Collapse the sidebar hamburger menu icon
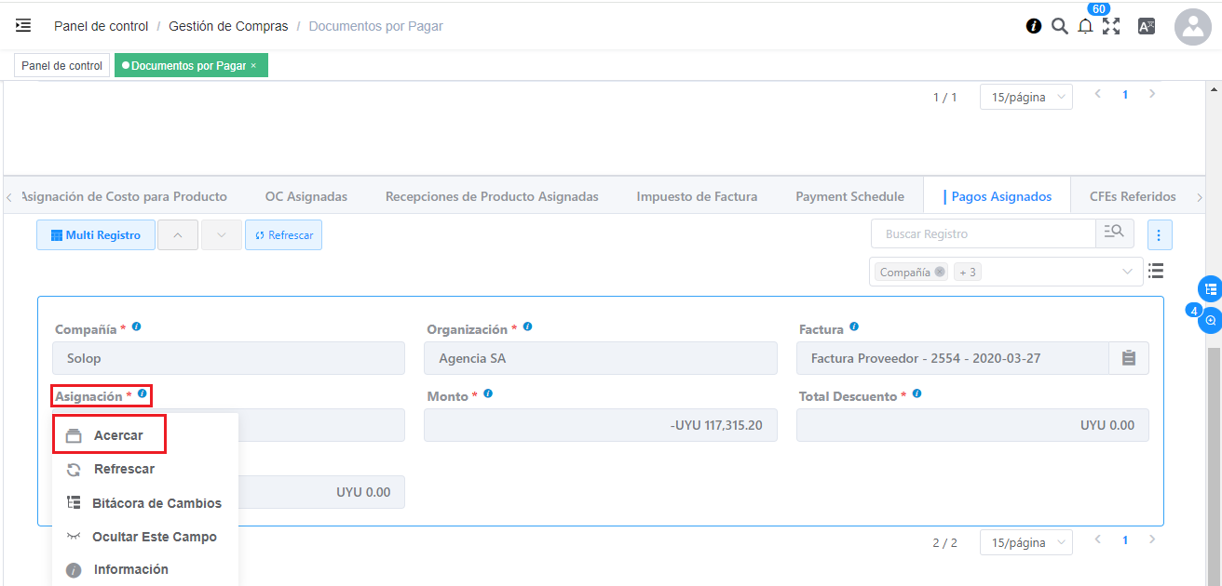The image size is (1222, 586). point(23,26)
